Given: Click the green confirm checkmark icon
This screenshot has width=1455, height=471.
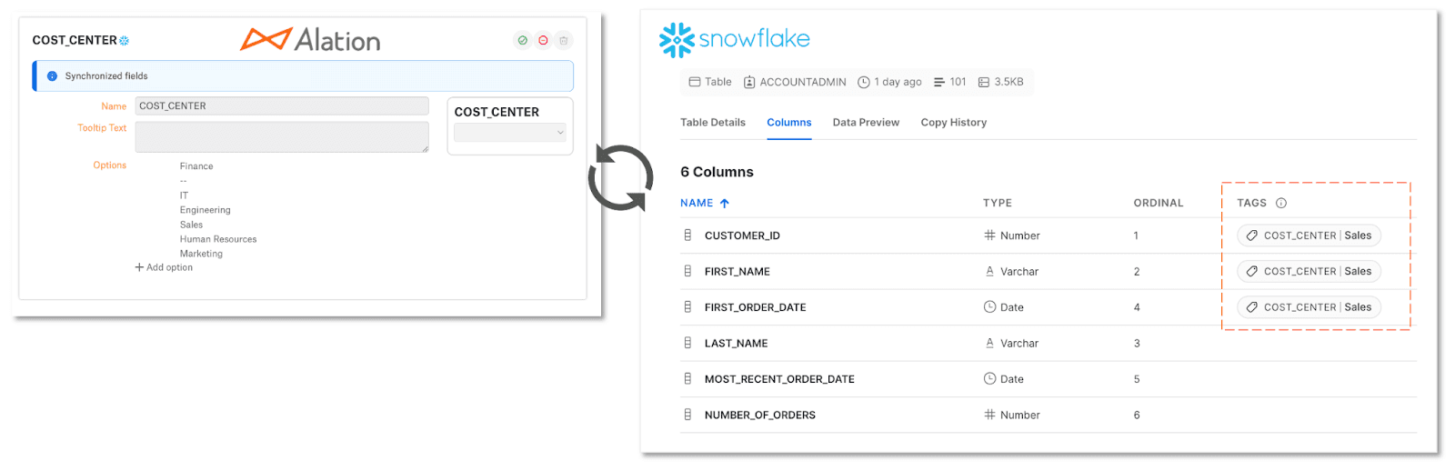Looking at the screenshot, I should (x=522, y=40).
